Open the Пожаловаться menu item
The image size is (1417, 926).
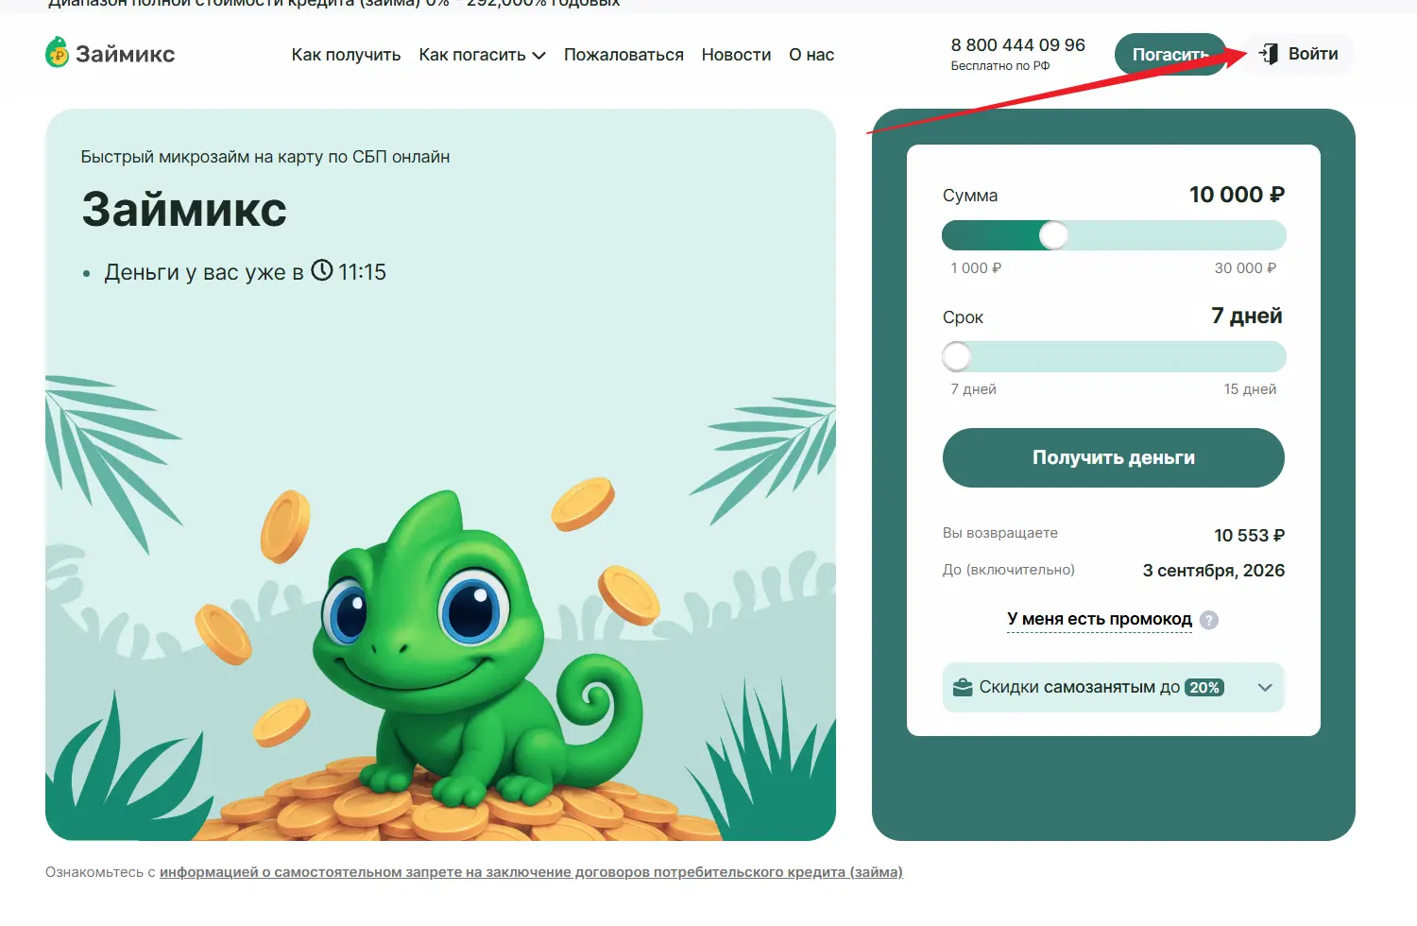tap(623, 55)
